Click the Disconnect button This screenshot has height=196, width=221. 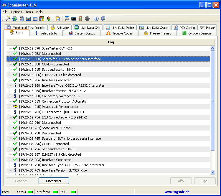pyautogui.click(x=54, y=181)
